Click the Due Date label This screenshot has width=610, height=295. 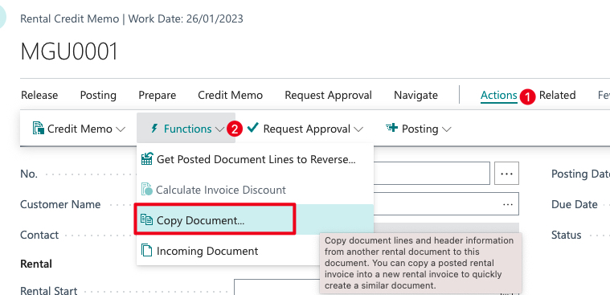tap(574, 204)
